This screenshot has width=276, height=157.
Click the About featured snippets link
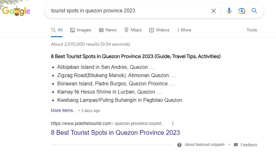(x=204, y=145)
